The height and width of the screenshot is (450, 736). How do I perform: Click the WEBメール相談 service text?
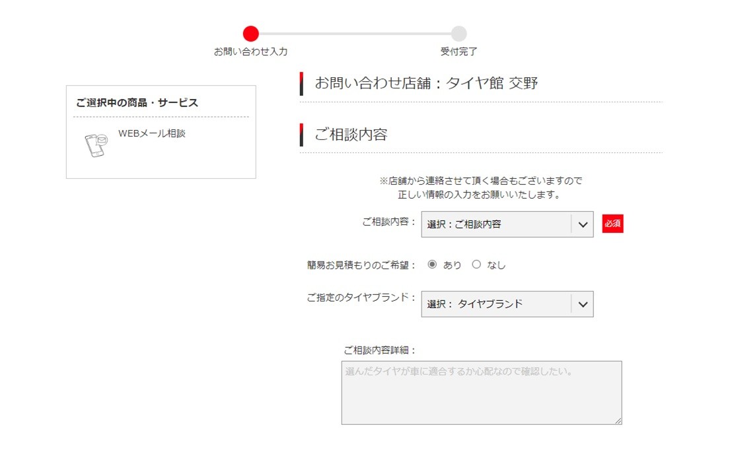click(x=152, y=133)
